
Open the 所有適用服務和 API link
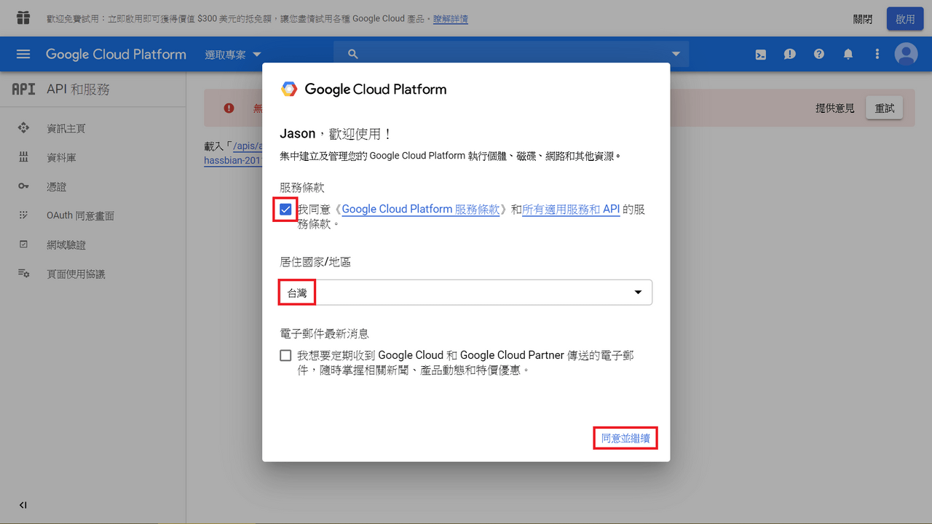(571, 210)
